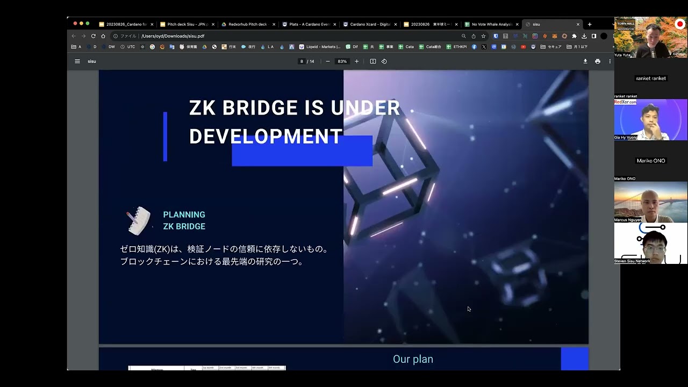Screen dimensions: 688x387
Task: Switch to the Cardano Xcard - Digital tab
Action: 370,24
